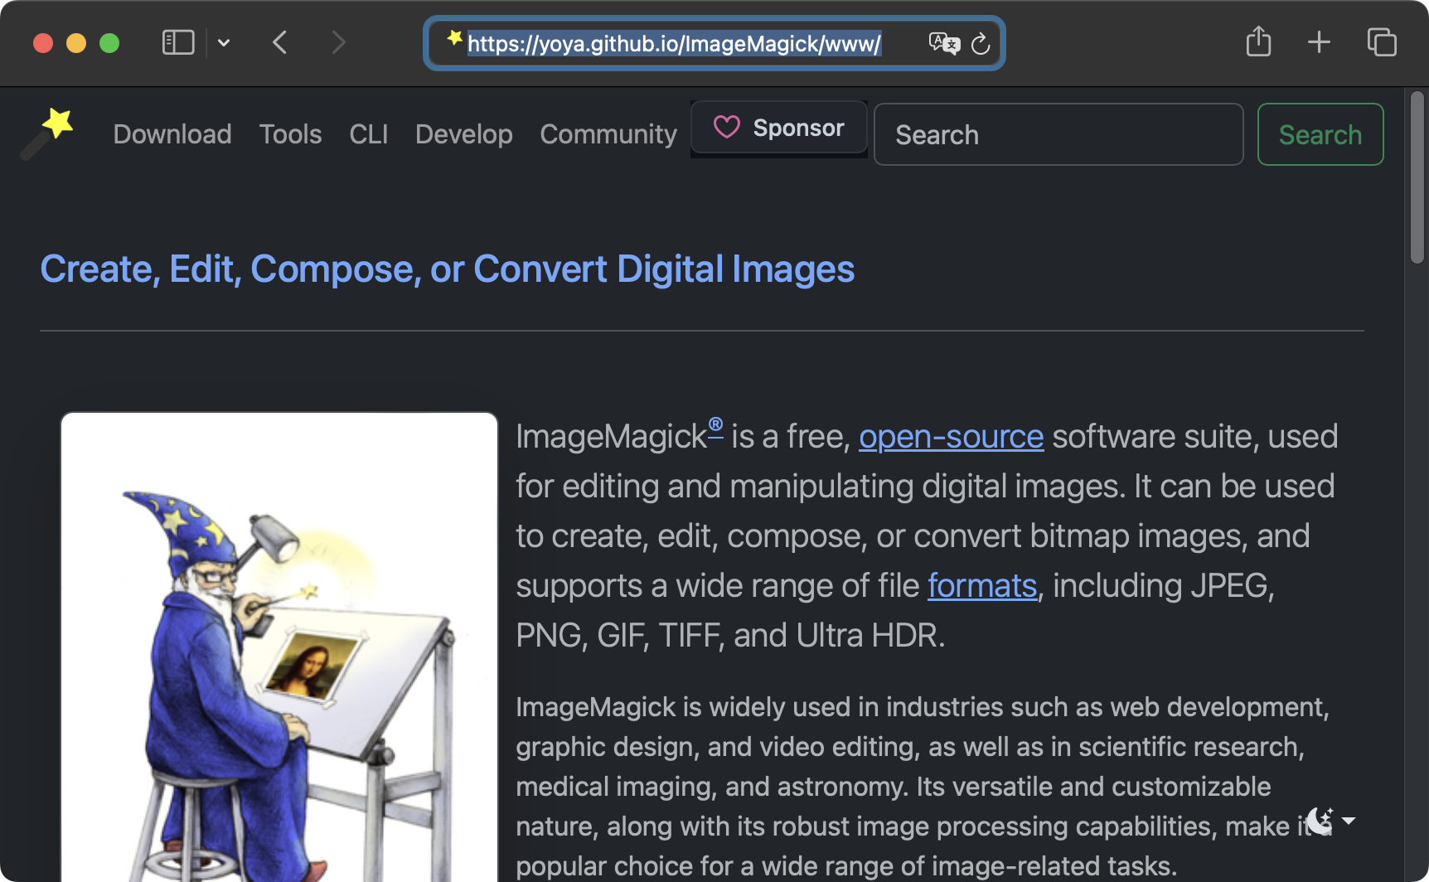Click the ImageMagick wand logo
Screen dimensions: 1429x882
(47, 133)
